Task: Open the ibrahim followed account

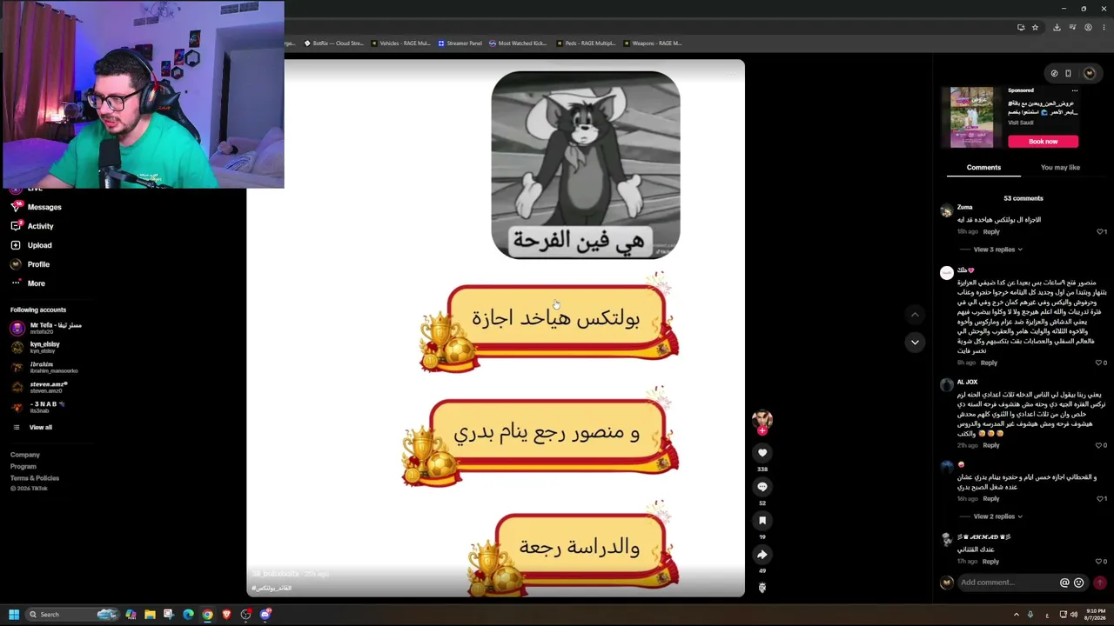Action: [44, 368]
